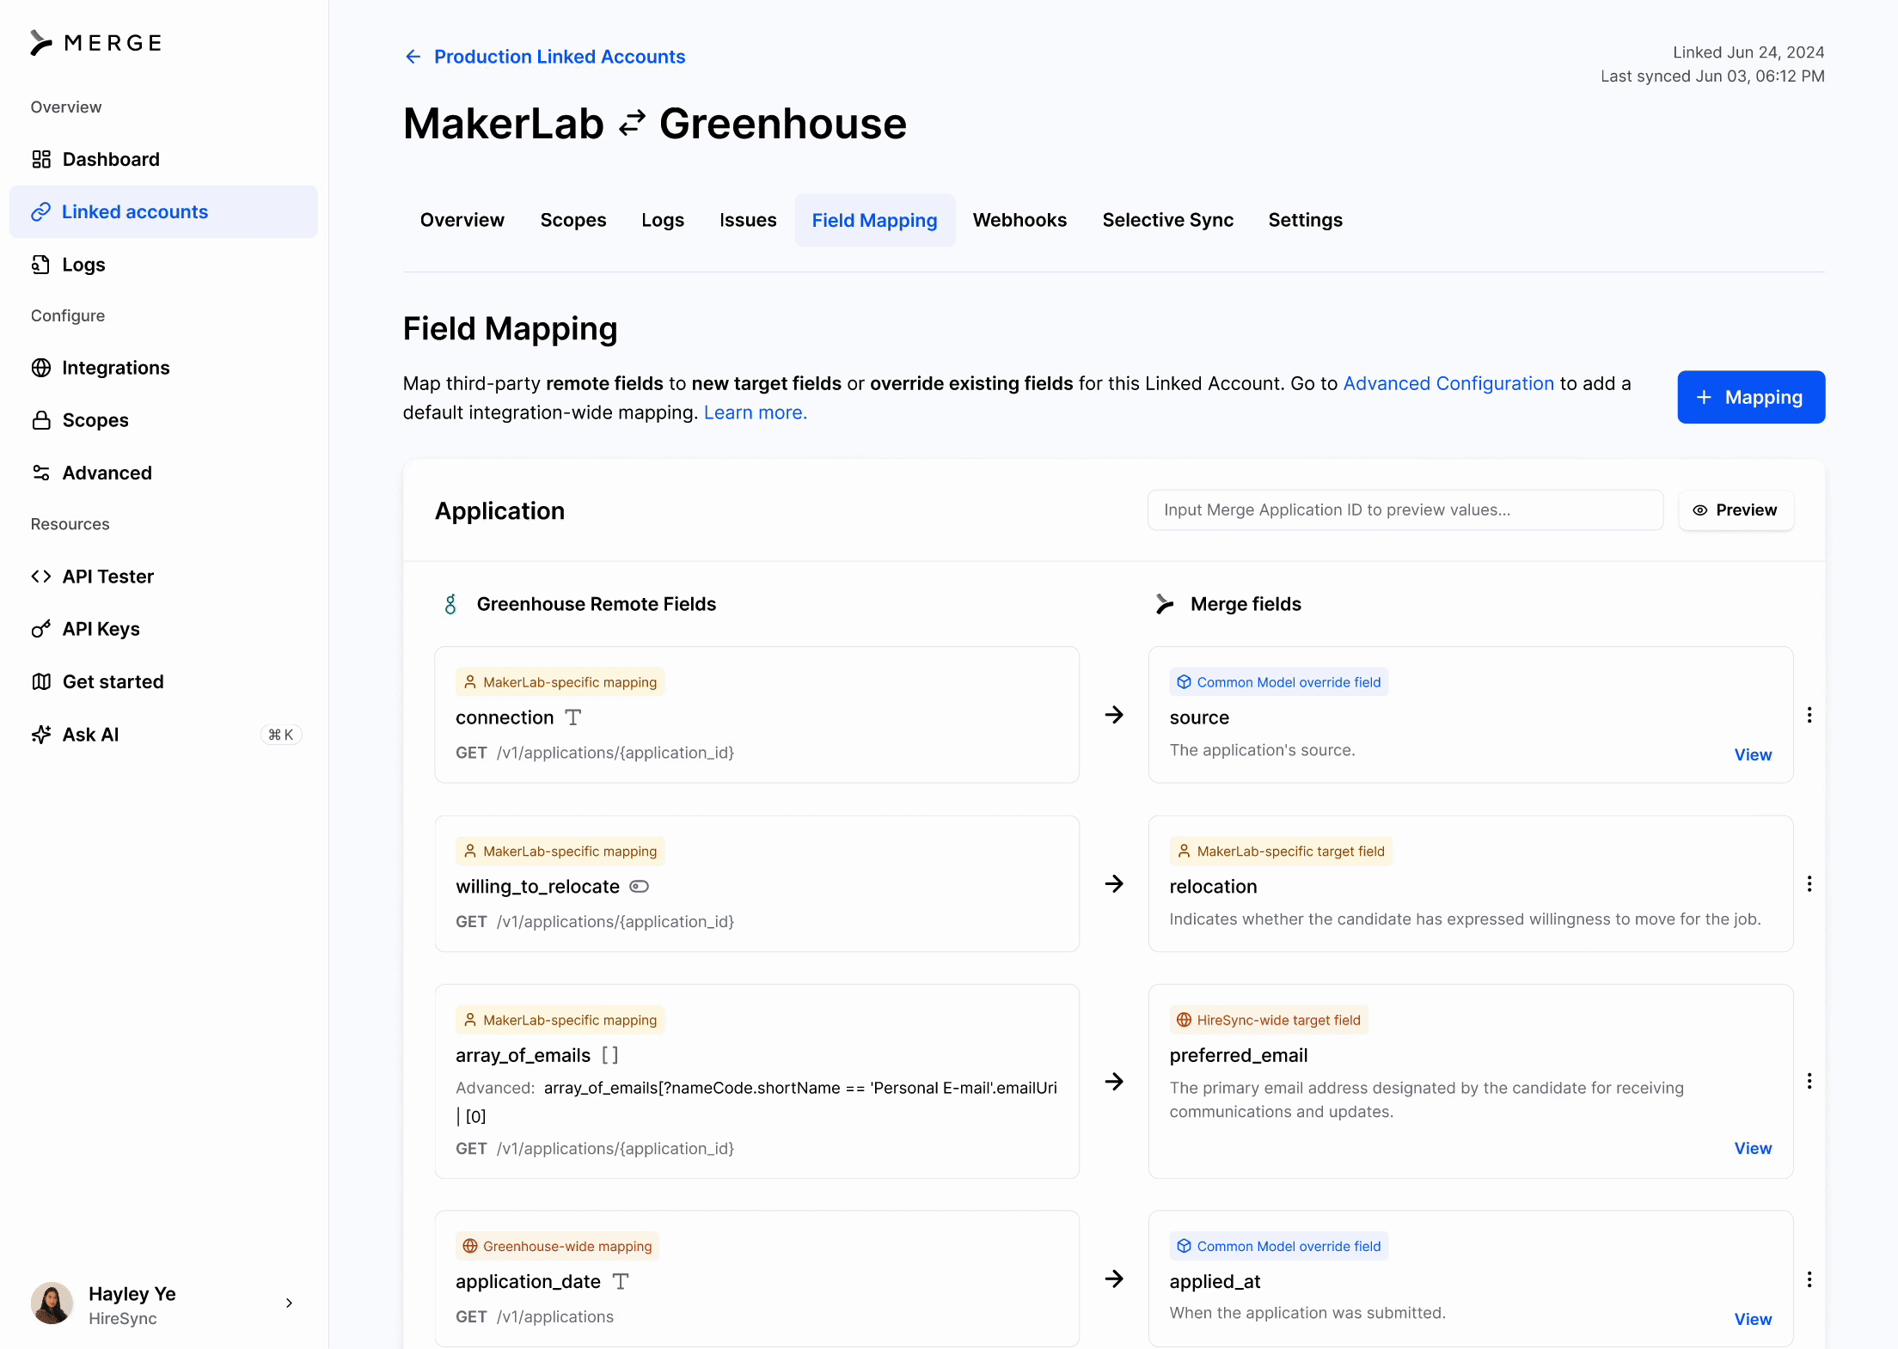Screen dimensions: 1898x1349
Task: Add a new Mapping
Action: (x=1751, y=397)
